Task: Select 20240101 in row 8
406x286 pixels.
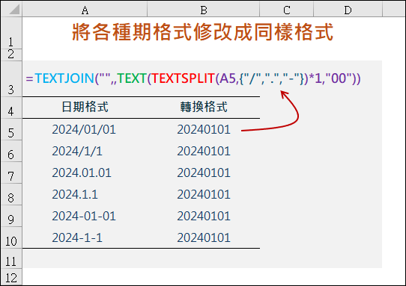Action: (x=204, y=194)
